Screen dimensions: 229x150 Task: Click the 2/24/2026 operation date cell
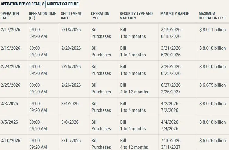click(x=10, y=67)
